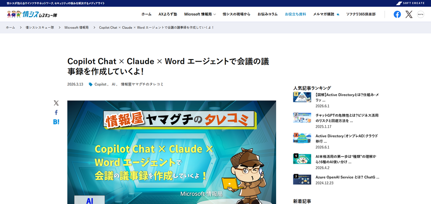Click the 新着記事 heading

click(x=302, y=201)
